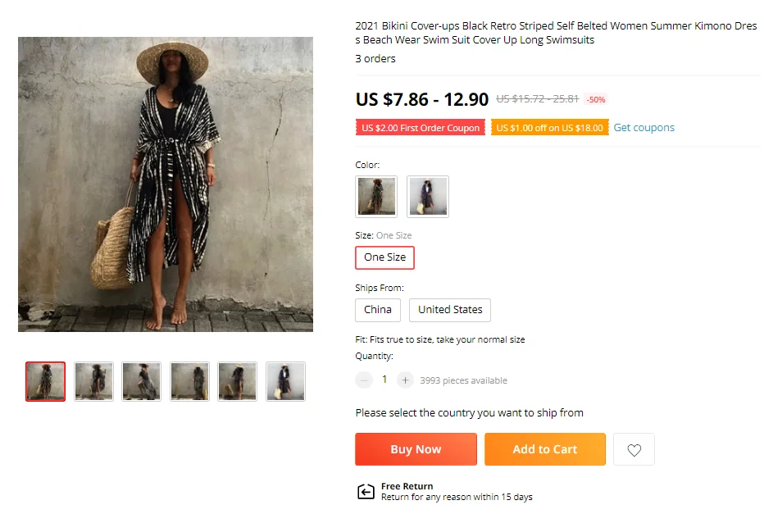View the second product thumbnail

click(93, 381)
